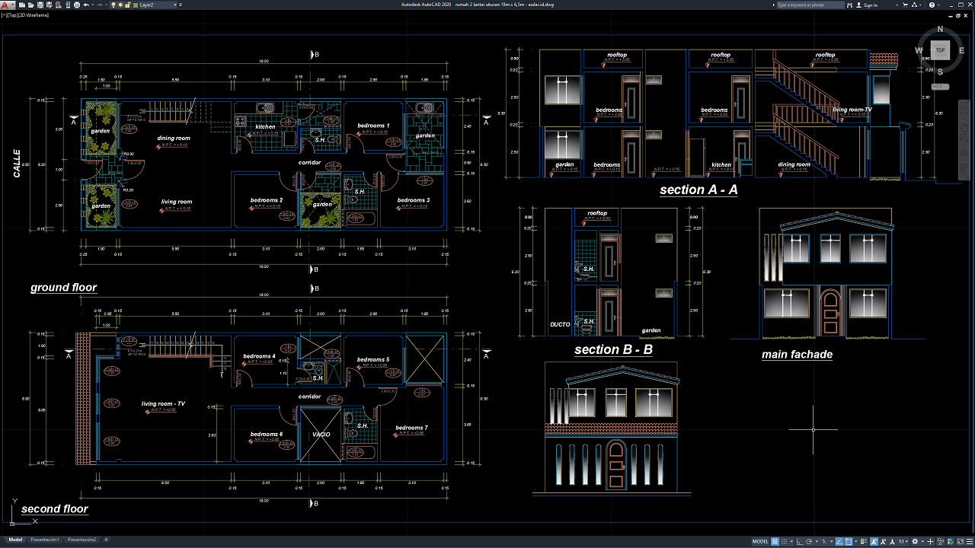Viewport: 975px width, 548px height.
Task: Toggle Layer2 freeze sun icon
Action: (120, 5)
